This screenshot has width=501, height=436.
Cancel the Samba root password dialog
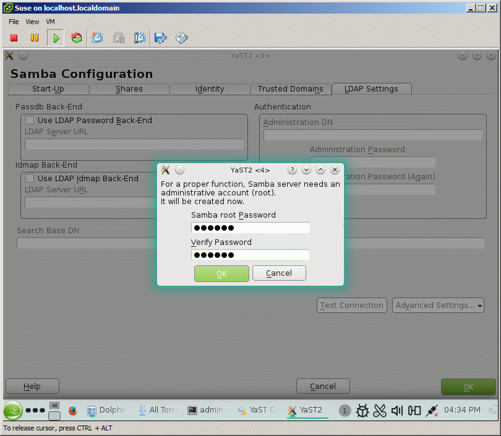point(279,273)
